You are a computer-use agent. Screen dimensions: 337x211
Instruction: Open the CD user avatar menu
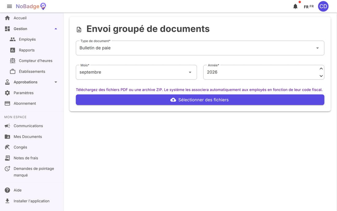point(323,6)
